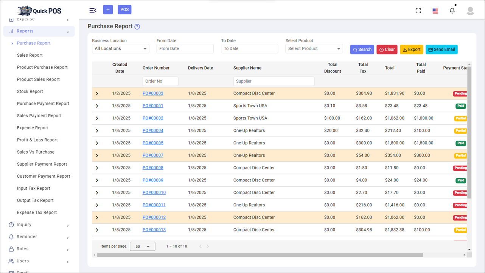The image size is (485, 273).
Task: Select Expense Tax Report in the sidebar
Action: (37, 212)
